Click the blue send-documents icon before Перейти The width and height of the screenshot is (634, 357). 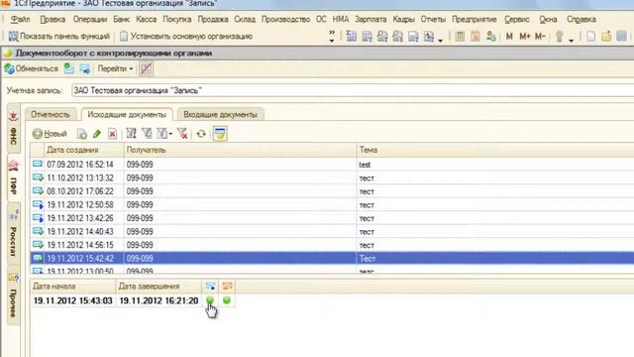(85, 68)
